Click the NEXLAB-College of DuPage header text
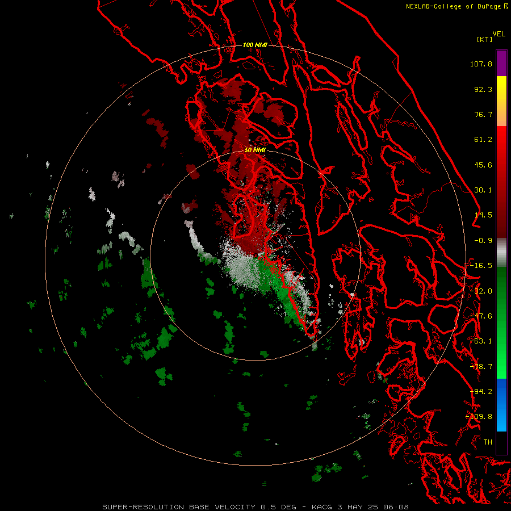The height and width of the screenshot is (511, 511). (457, 6)
